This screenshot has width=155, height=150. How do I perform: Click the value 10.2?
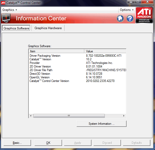[x=89, y=59]
